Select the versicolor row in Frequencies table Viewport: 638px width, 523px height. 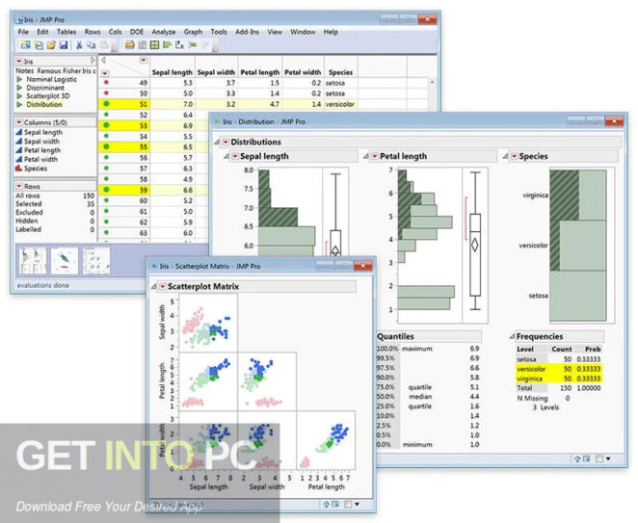(x=559, y=369)
